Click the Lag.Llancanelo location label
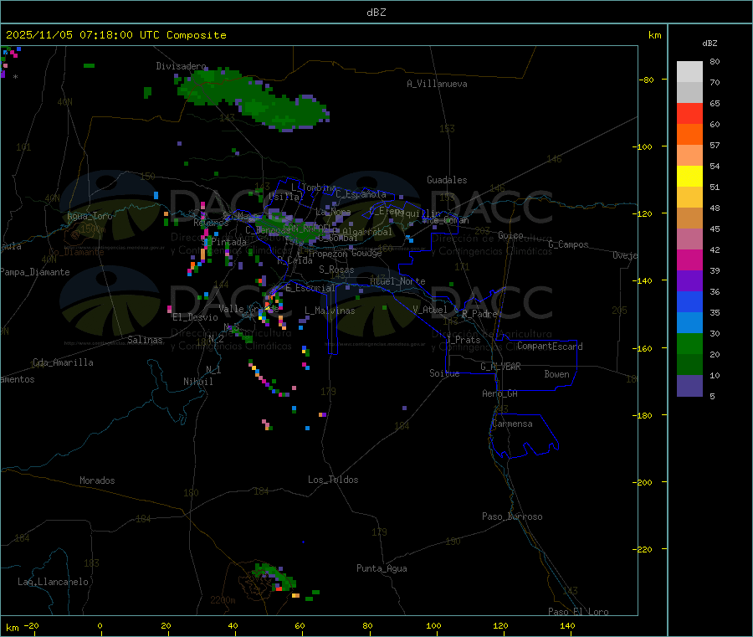The image size is (753, 637). 53,582
